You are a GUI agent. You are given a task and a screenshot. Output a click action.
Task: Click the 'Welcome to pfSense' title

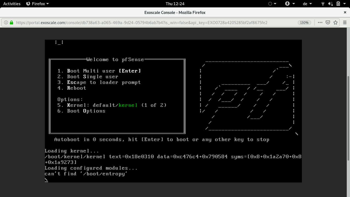point(115,60)
